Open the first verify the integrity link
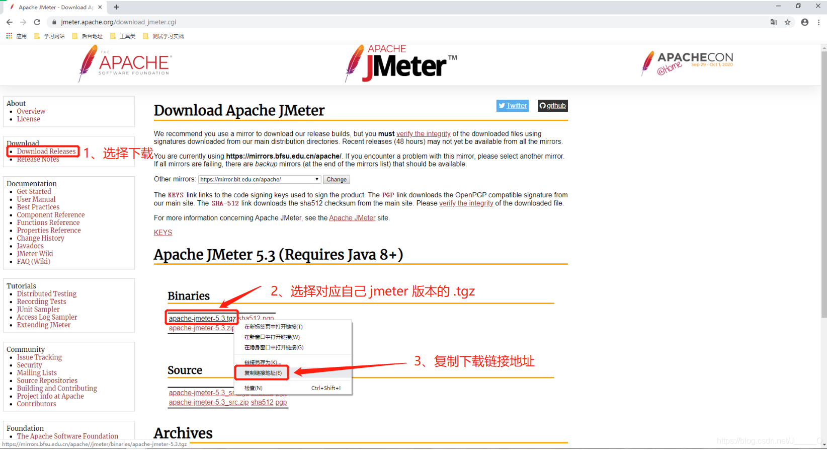This screenshot has height=450, width=827. click(x=424, y=134)
